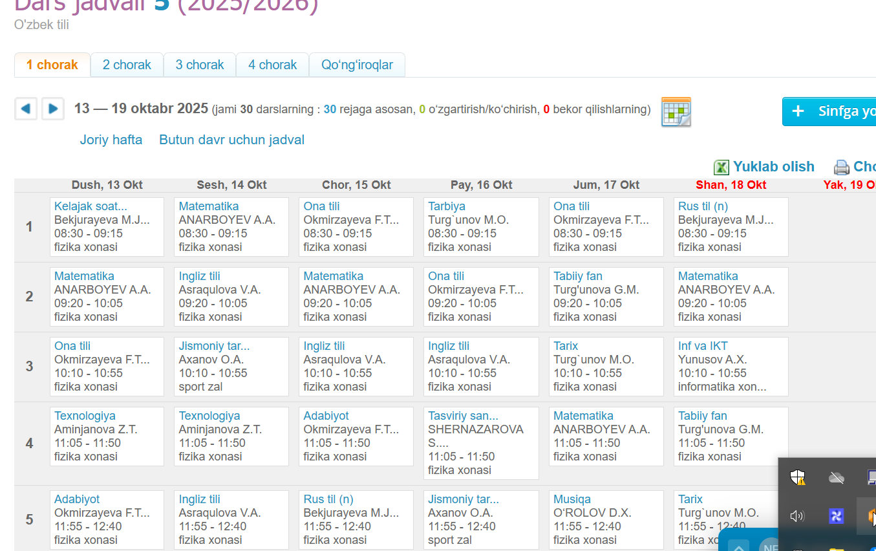Switch to the 1 chorak tab

[x=52, y=65]
